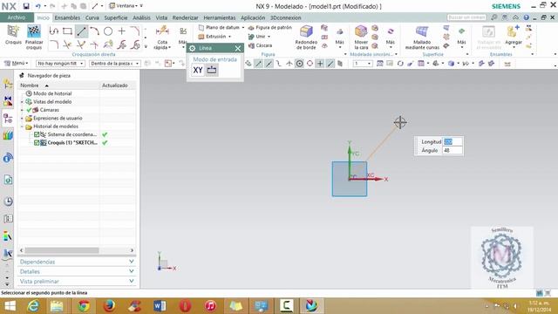Open the History clock sidebar icon
558x314 pixels.
(x=8, y=201)
